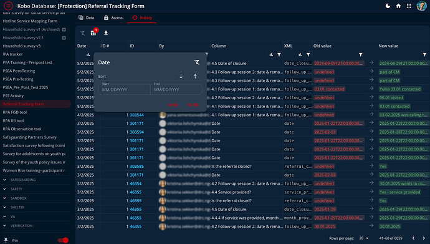Open column visibility toggle icon
Screen dimensions: 430x244
pyautogui.click(x=93, y=33)
